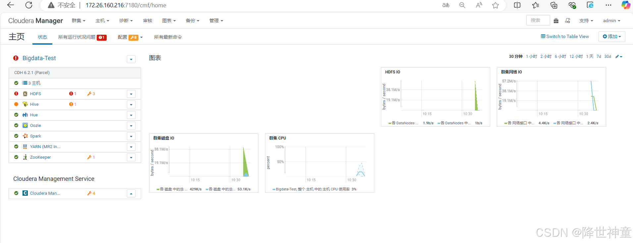633x243 pixels.
Task: Open the 管理 menu
Action: 216,20
